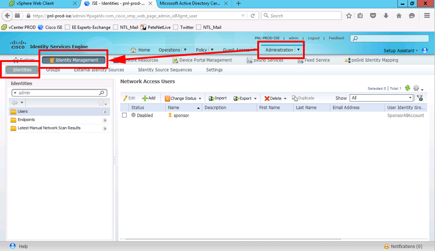435x251 pixels.
Task: Click the browser home icon
Action: click(x=399, y=16)
